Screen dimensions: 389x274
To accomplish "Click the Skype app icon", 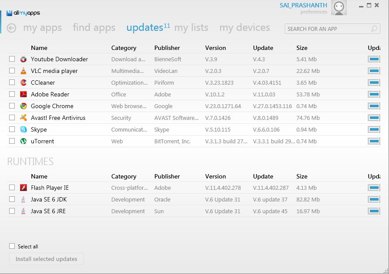I will [x=23, y=129].
